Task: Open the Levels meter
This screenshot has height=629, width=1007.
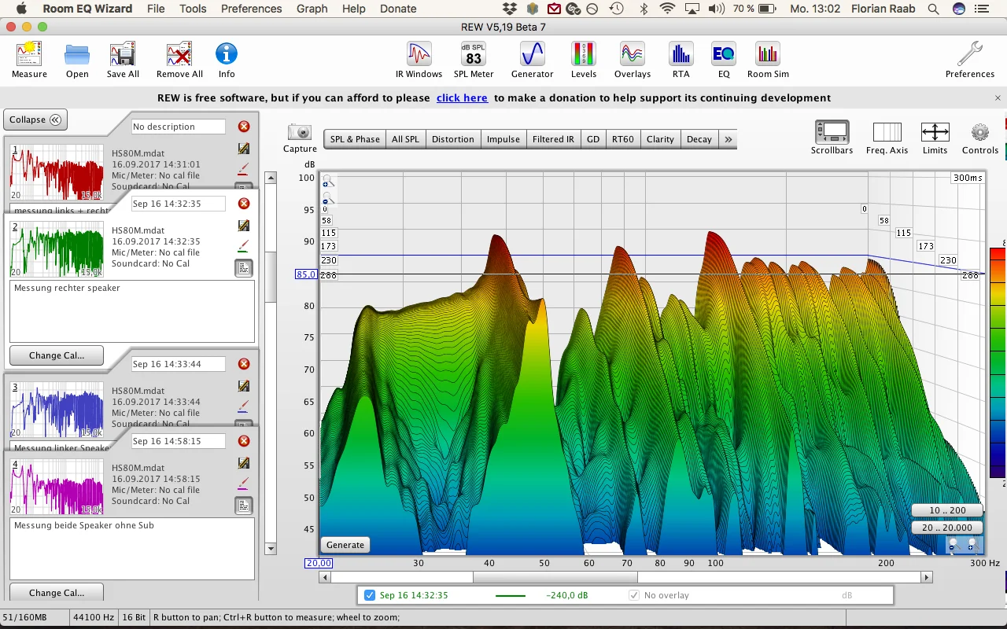Action: click(x=584, y=60)
